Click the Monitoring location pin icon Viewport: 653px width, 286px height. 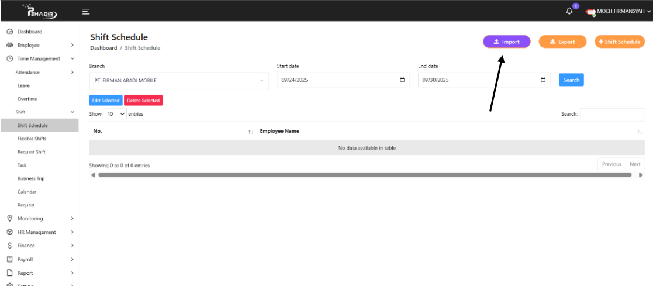click(x=9, y=218)
